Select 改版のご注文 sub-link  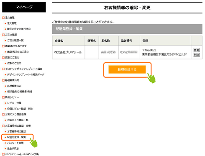tap(14, 63)
